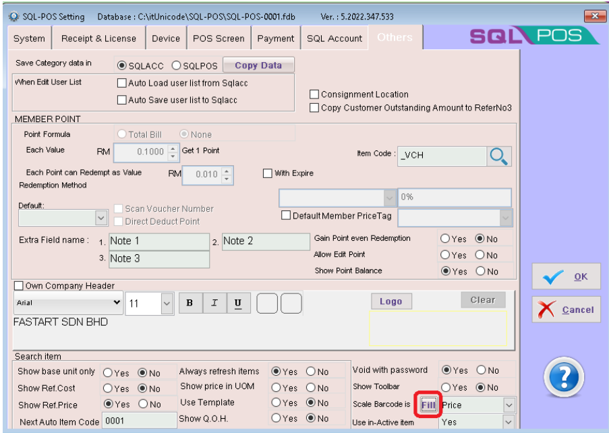Select SQLPOS radio for saving category data
This screenshot has height=433, width=609.
pos(177,65)
